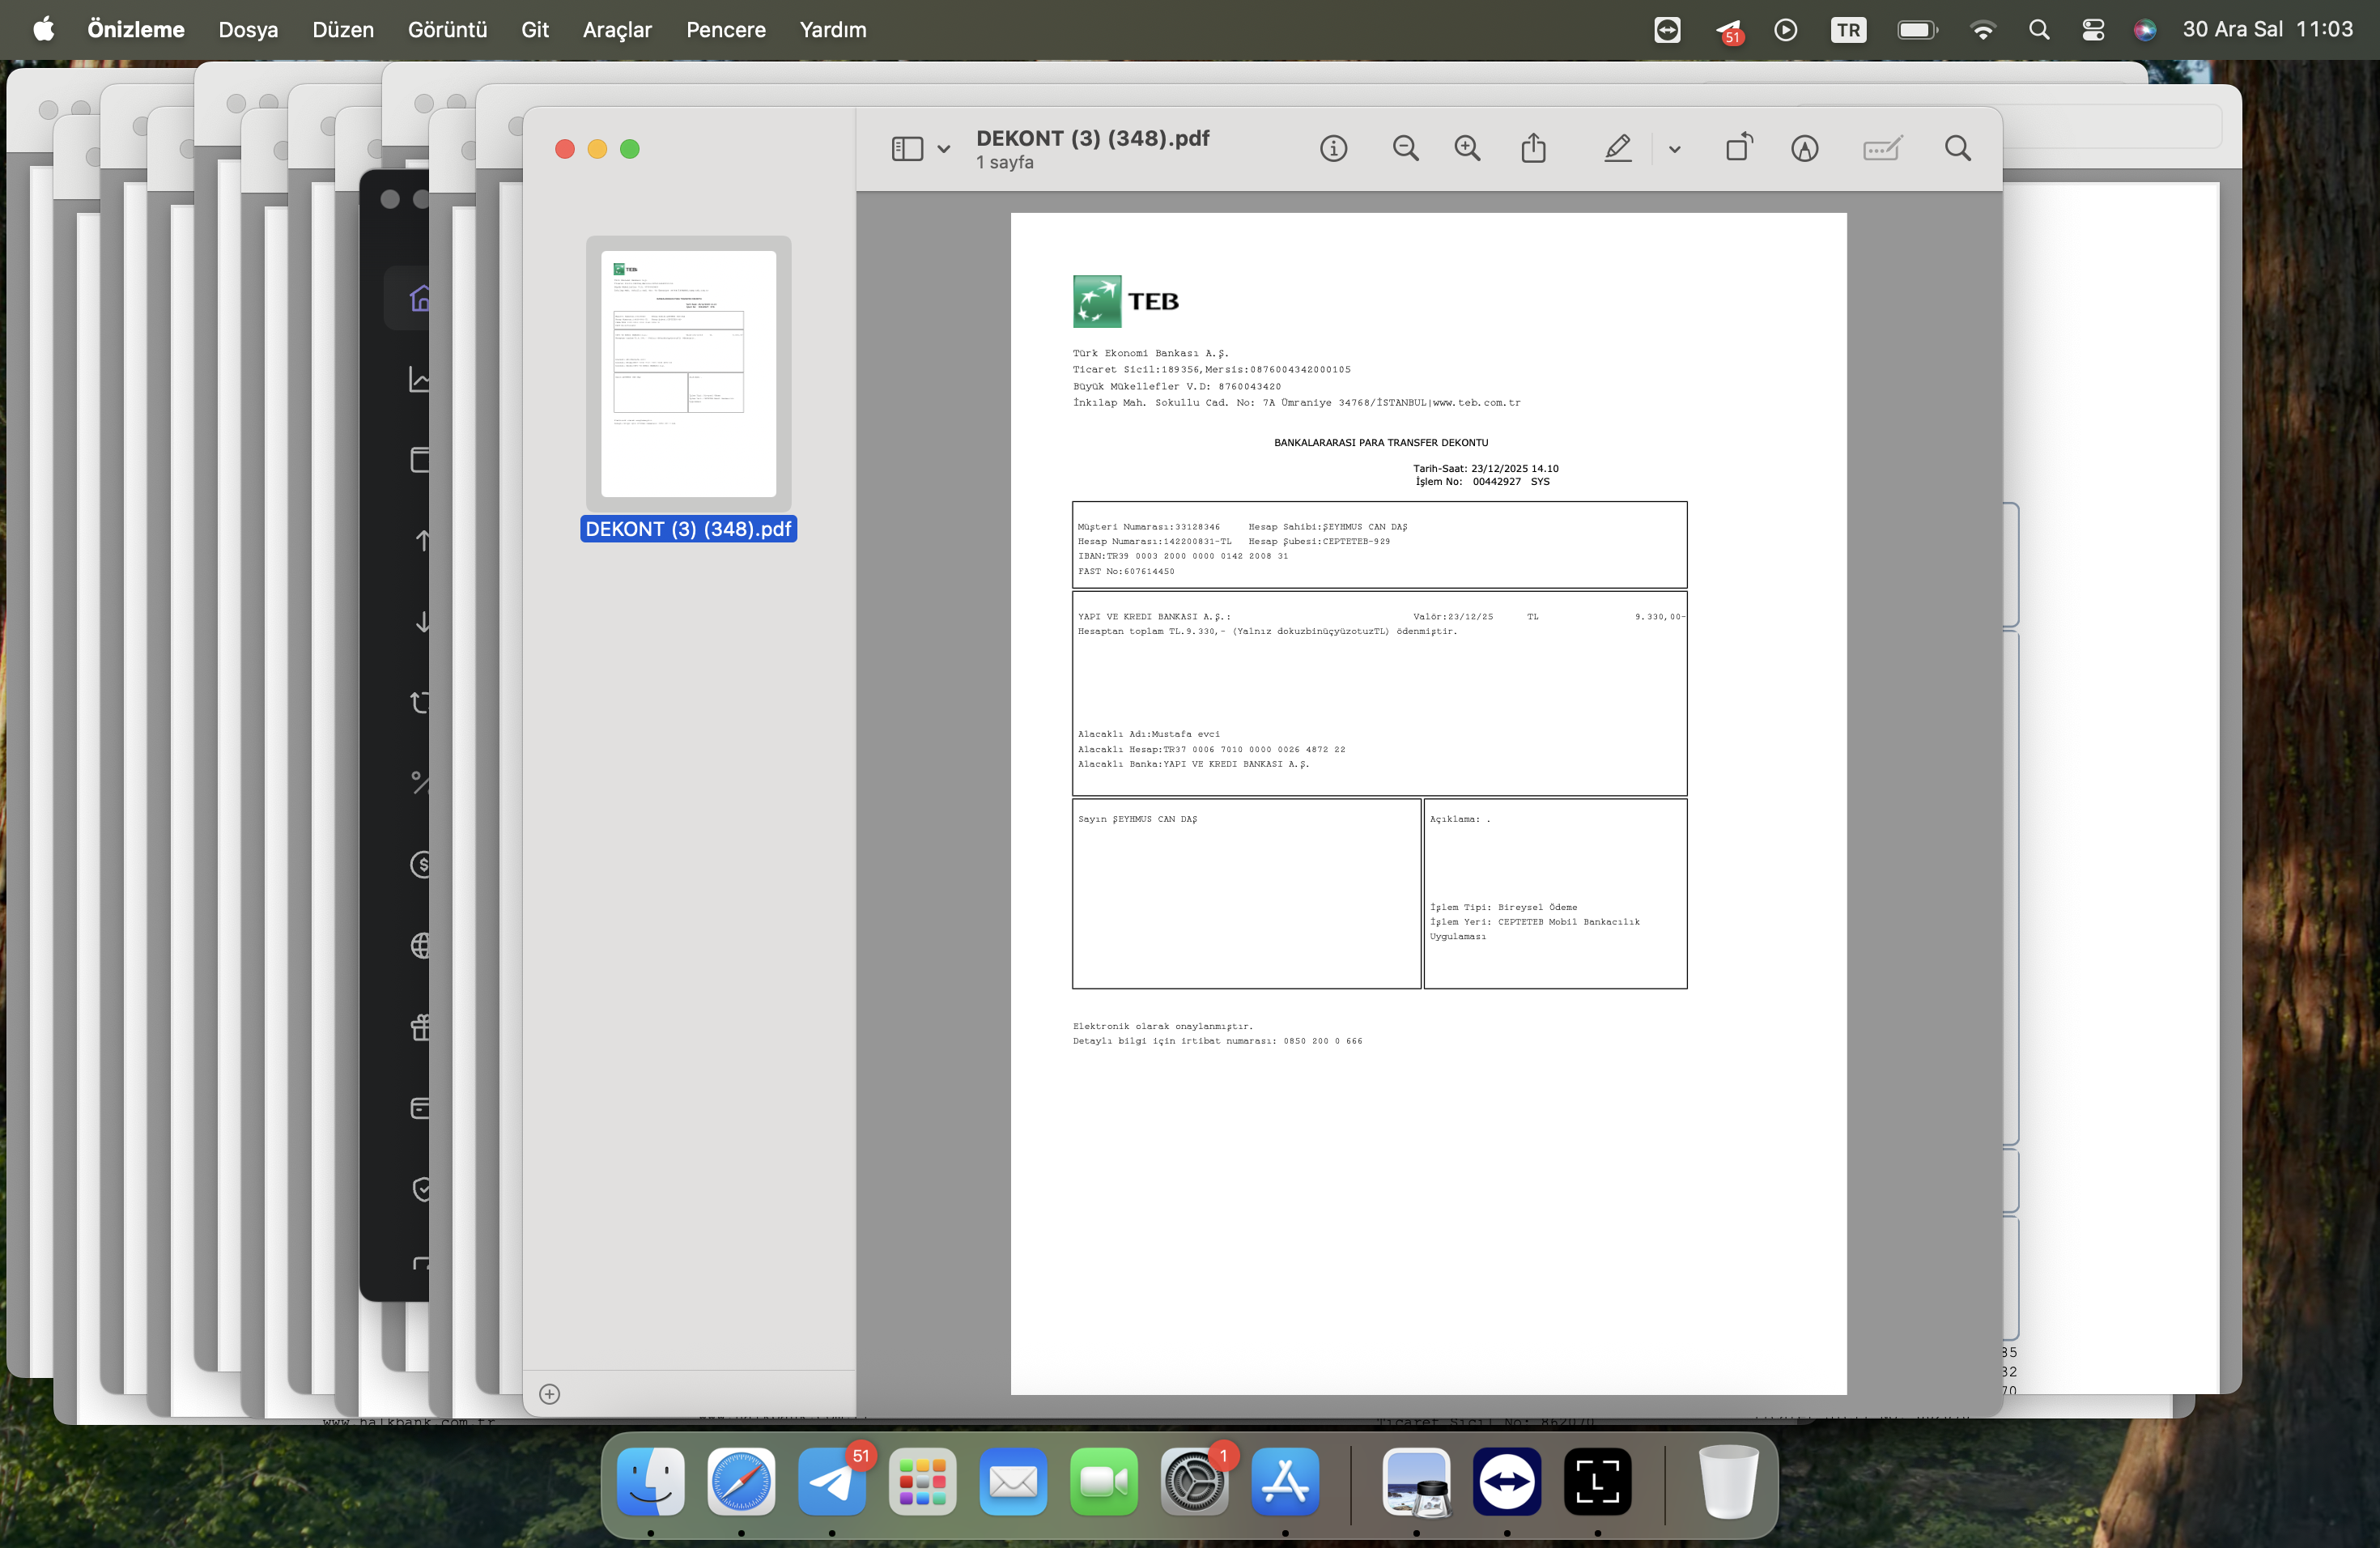Click the down arrow icon in the dark background window

[x=422, y=621]
